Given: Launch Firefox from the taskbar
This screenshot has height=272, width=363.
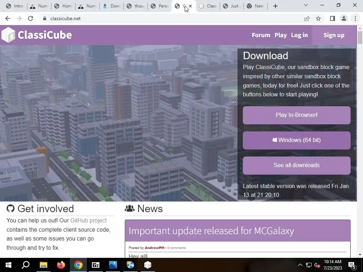Looking at the screenshot, I should click(61, 265).
